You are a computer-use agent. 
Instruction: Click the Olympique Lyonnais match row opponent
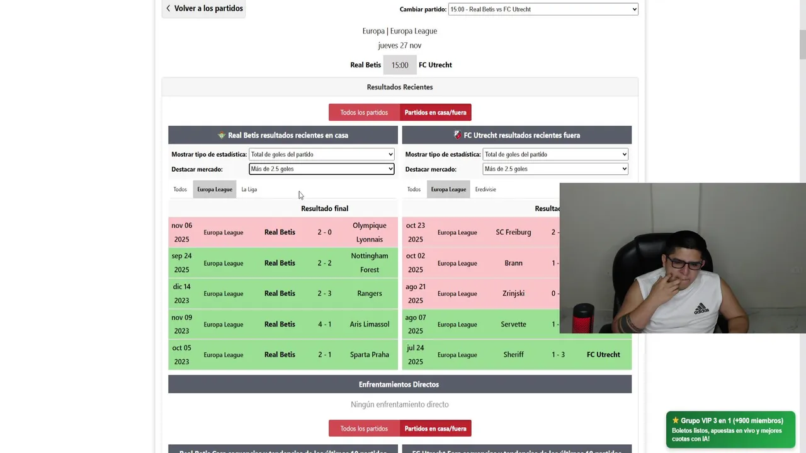pos(370,232)
